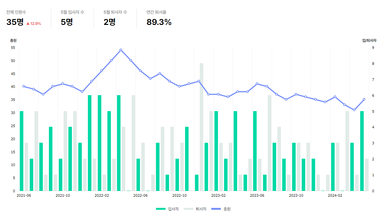
Task: Click the 총원 legend label below the chart
Action: 227,209
